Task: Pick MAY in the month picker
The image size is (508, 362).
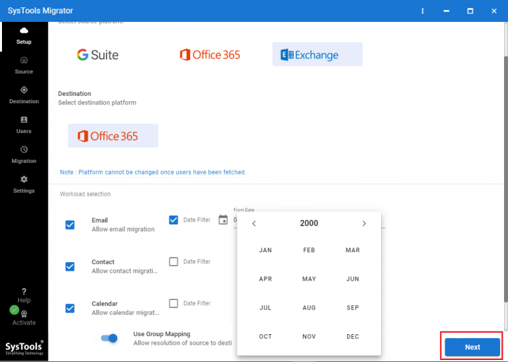Action: [x=309, y=279]
